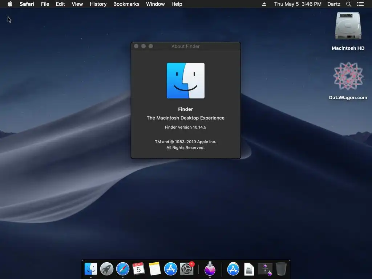372x279 pixels.
Task: Click 'All Rights Reserved.' text
Action: coord(186,147)
